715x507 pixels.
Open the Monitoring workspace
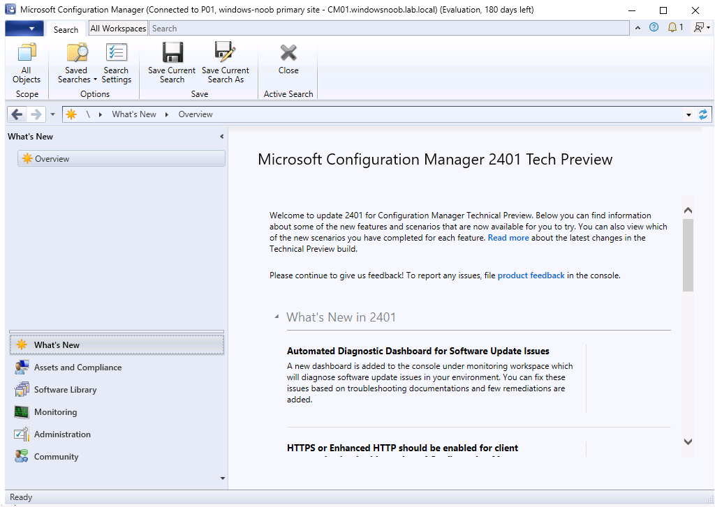point(117,411)
